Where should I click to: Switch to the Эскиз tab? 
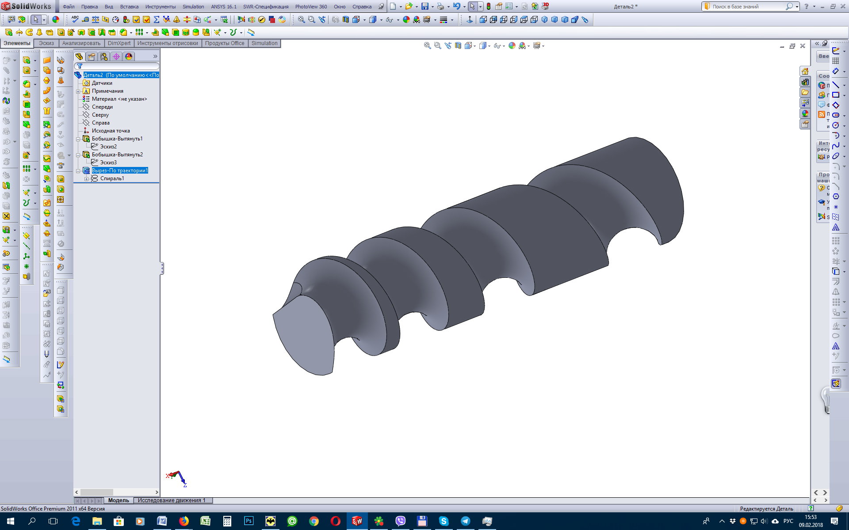(46, 43)
